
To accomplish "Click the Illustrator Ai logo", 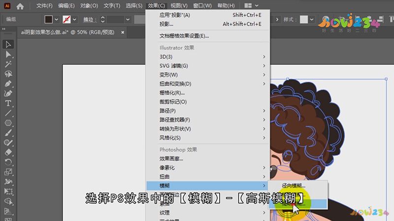I will pyautogui.click(x=7, y=6).
